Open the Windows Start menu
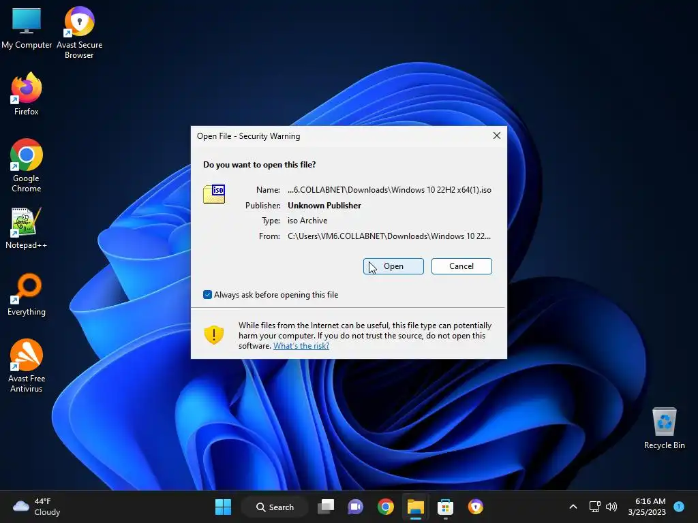Image resolution: width=698 pixels, height=523 pixels. coord(223,507)
